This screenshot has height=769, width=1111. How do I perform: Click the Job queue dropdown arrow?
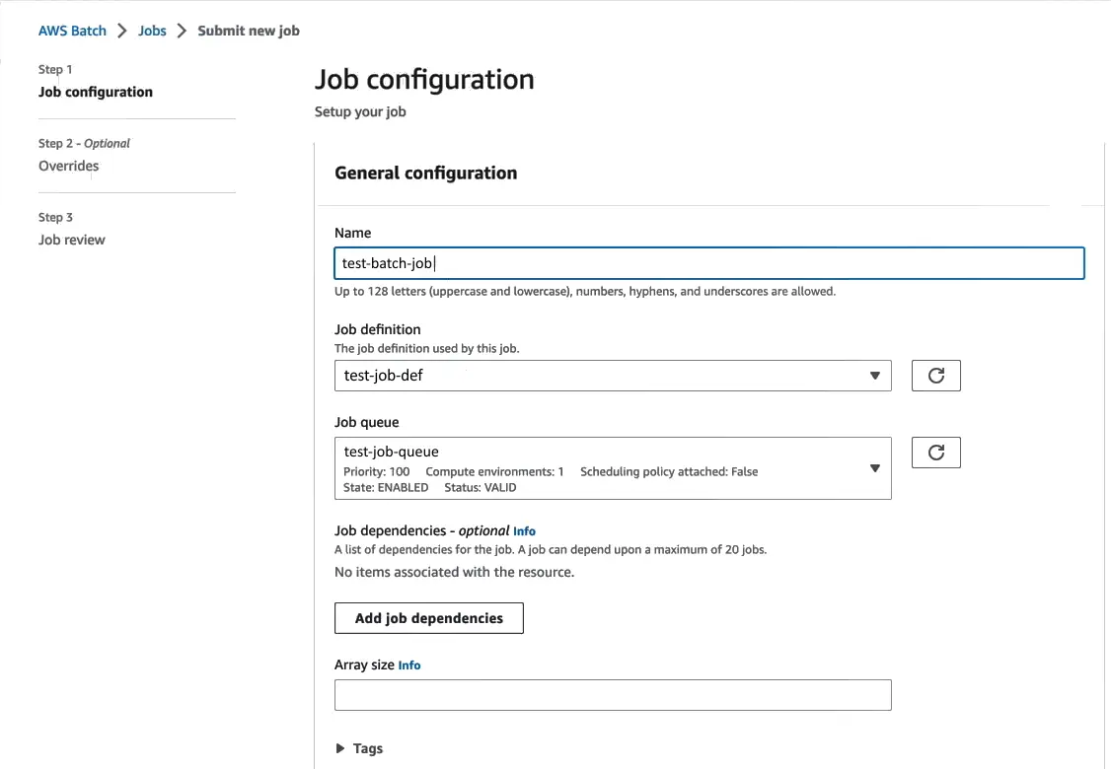click(x=874, y=468)
